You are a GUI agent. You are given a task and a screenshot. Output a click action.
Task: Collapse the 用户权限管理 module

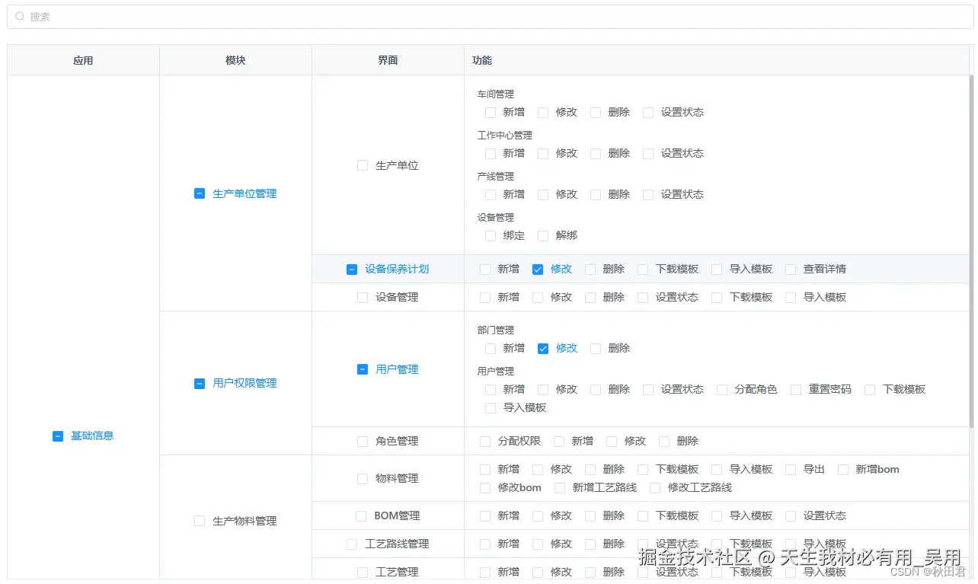point(198,383)
